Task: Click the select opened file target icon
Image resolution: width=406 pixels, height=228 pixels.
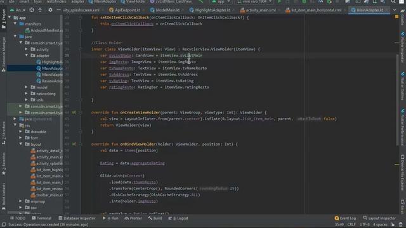Action: (32, 10)
